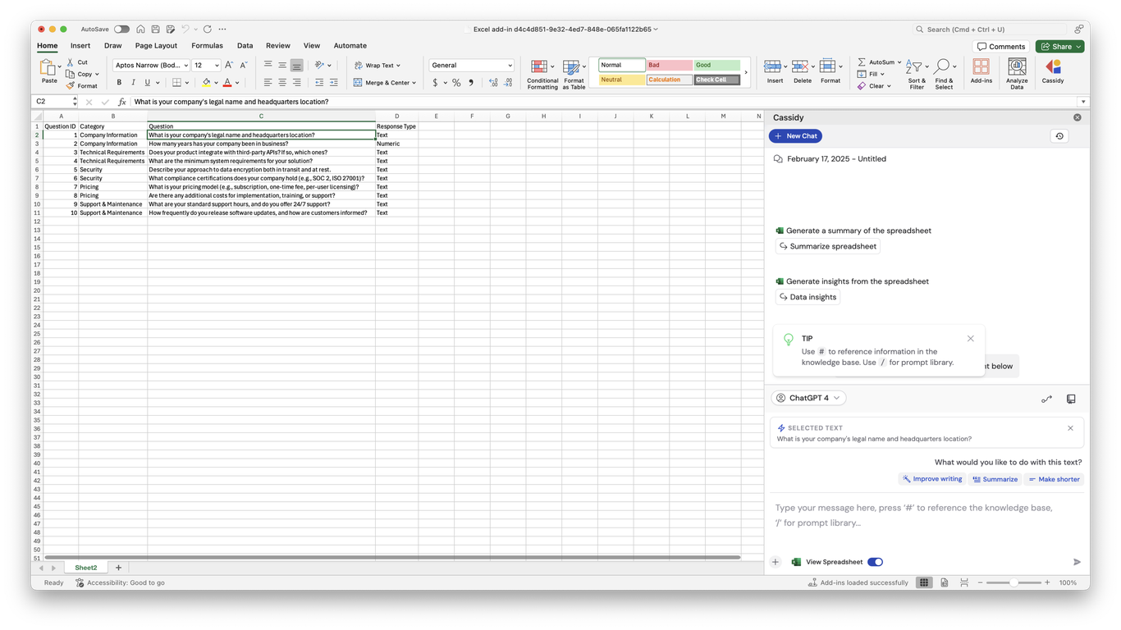Image resolution: width=1121 pixels, height=630 pixels.
Task: Save the workbook with the disk icon
Action: tap(155, 29)
